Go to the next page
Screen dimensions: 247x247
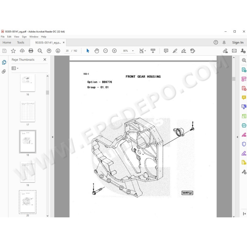[58, 51]
